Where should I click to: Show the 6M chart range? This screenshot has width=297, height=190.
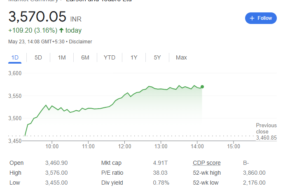click(85, 57)
